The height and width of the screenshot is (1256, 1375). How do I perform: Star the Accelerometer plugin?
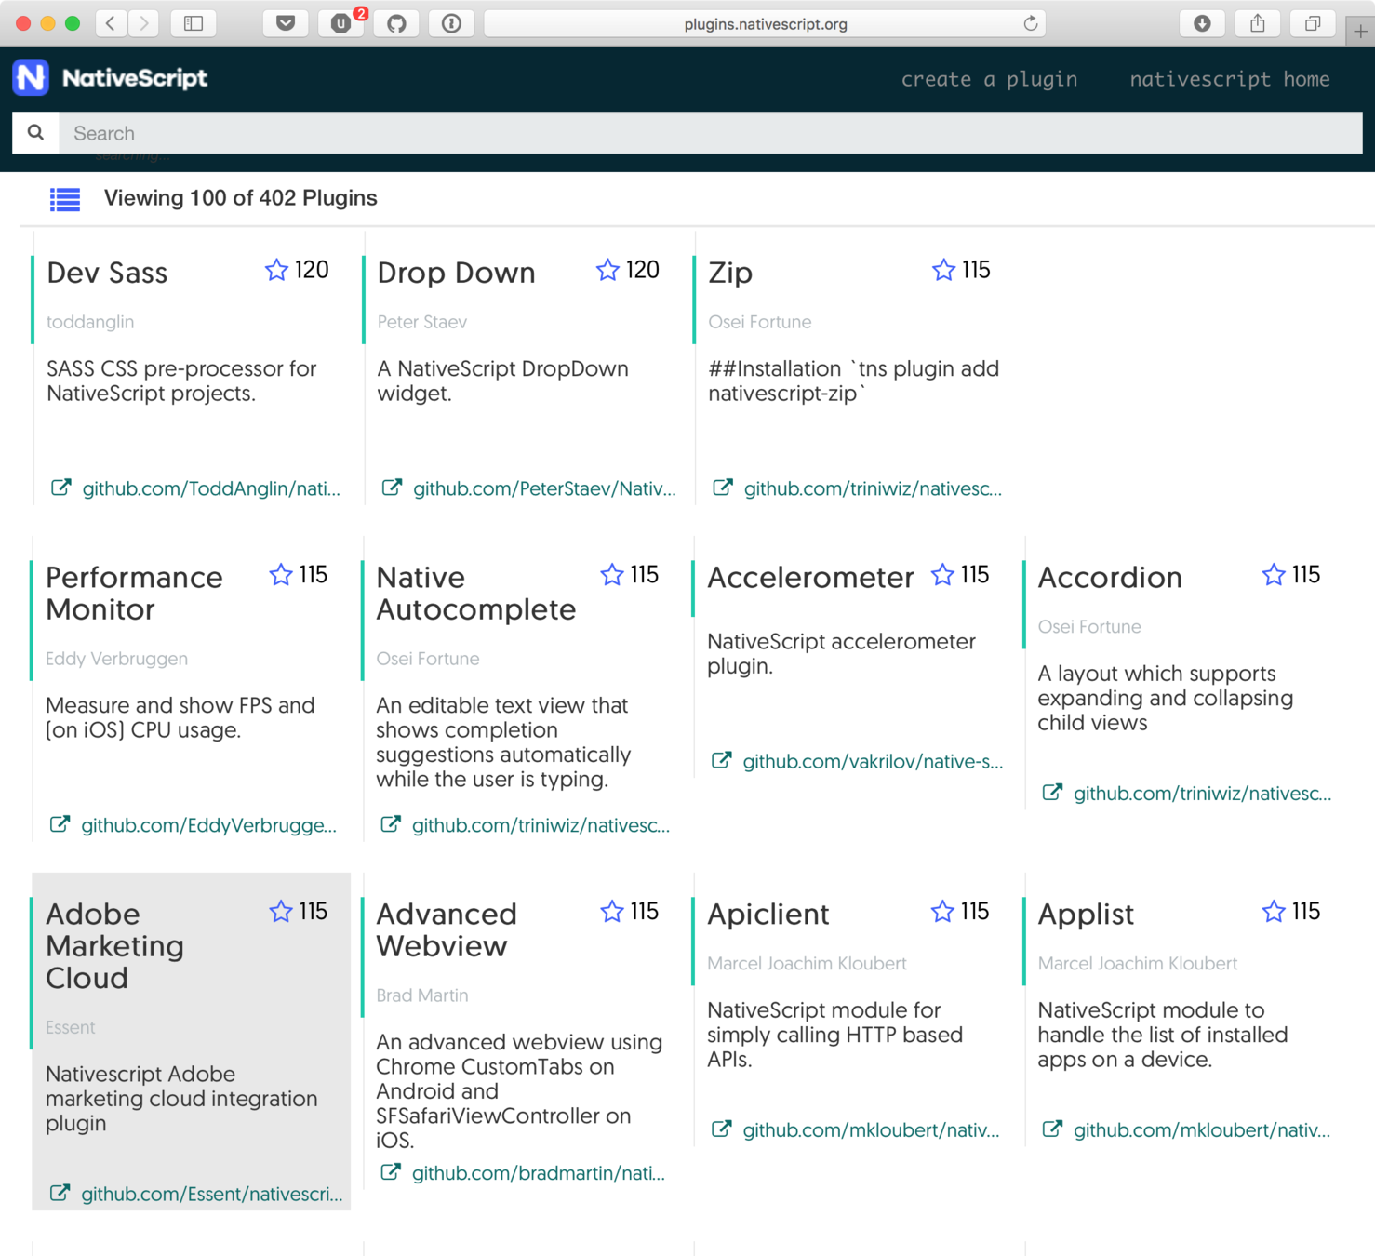click(942, 575)
